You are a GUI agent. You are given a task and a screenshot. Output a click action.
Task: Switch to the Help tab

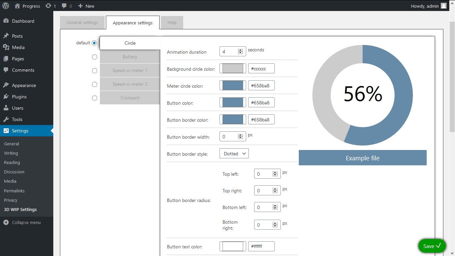point(172,23)
